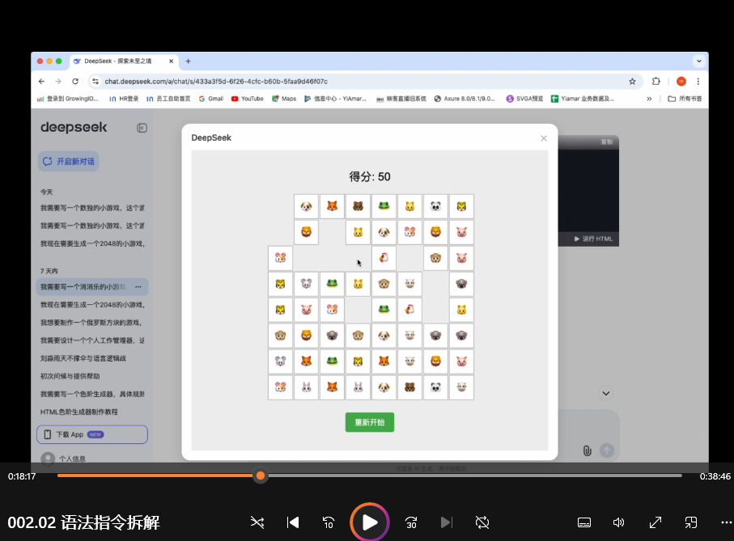The height and width of the screenshot is (541, 734).
Task: Open HR登录 bookmark
Action: (x=124, y=99)
